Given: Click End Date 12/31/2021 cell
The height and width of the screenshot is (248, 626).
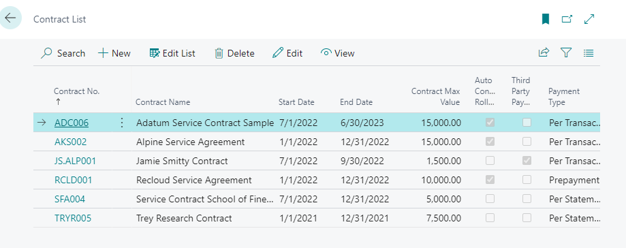Looking at the screenshot, I should (365, 218).
